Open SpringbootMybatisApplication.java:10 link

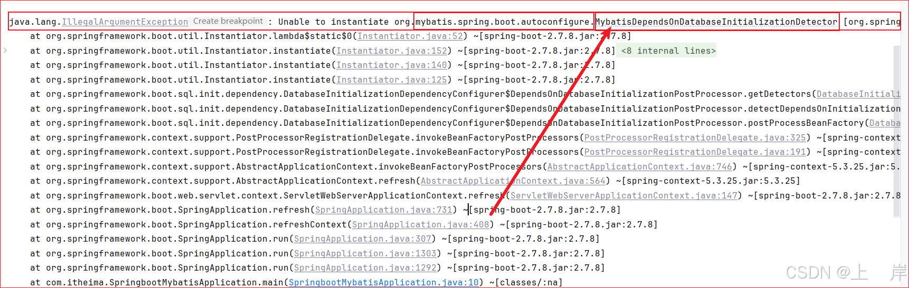coord(384,283)
